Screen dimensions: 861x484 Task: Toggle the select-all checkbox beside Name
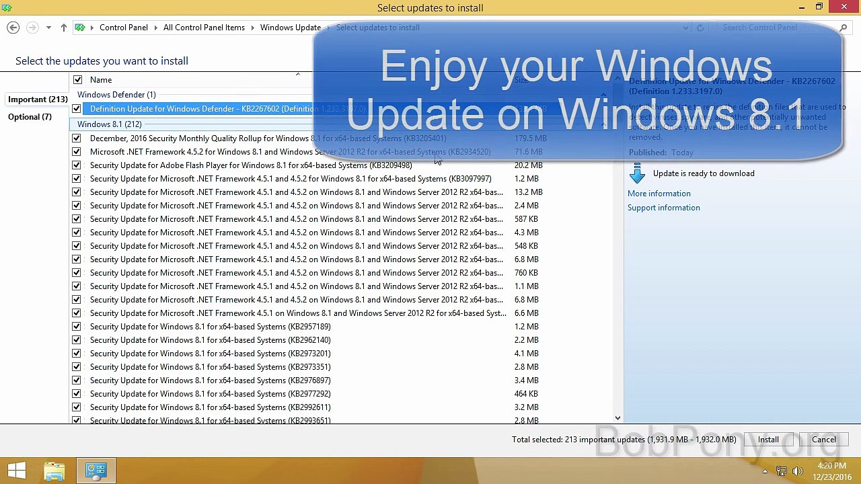(x=77, y=80)
